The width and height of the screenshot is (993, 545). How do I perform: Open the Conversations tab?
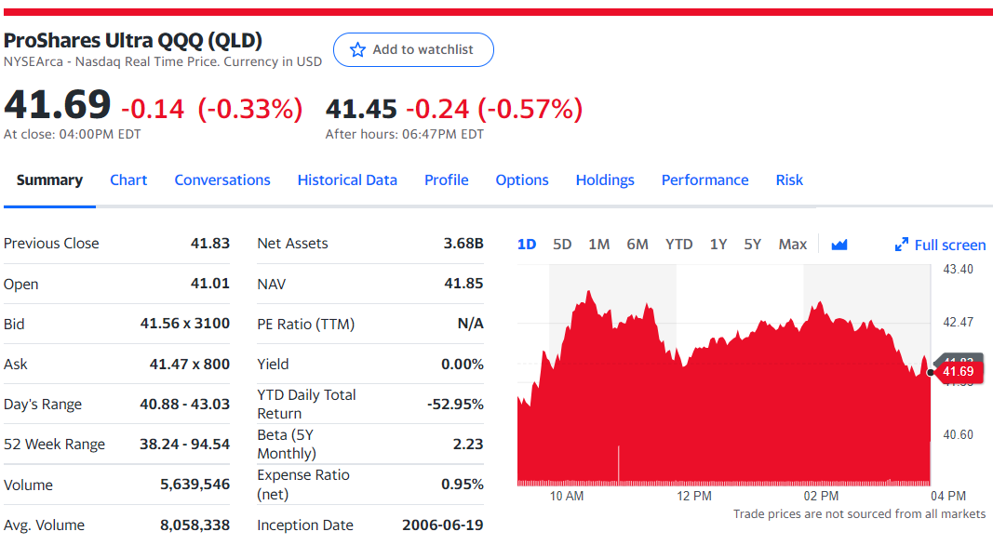pyautogui.click(x=222, y=179)
